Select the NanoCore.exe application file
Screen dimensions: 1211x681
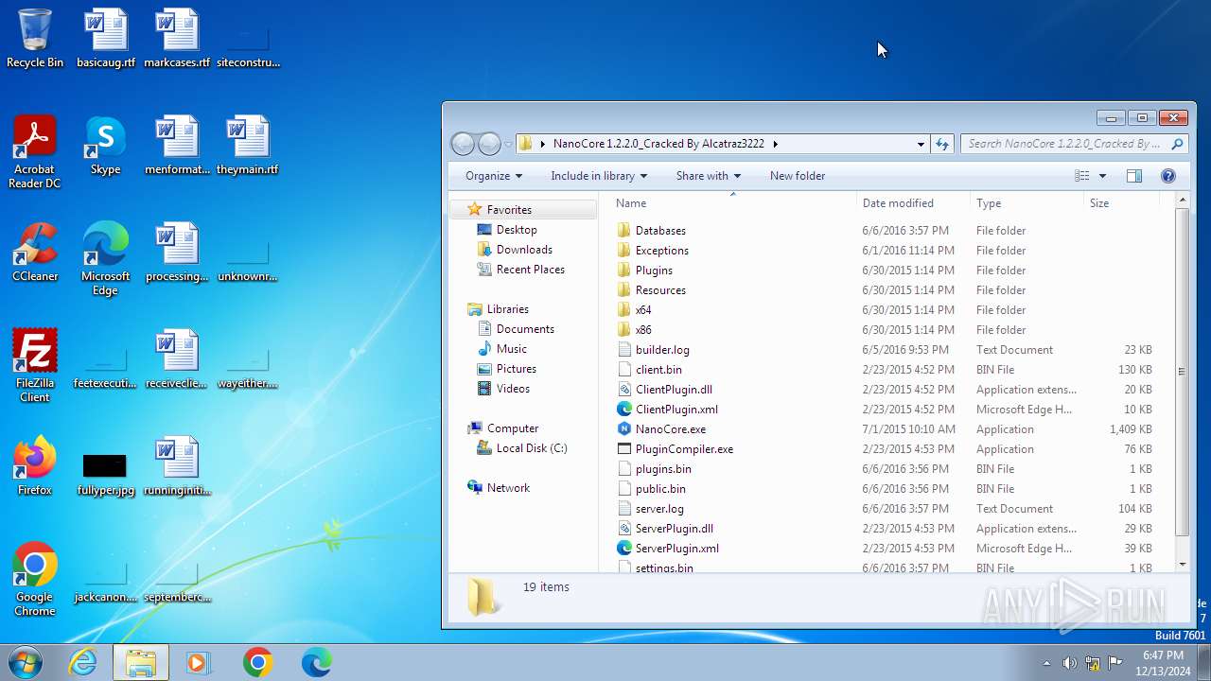coord(670,429)
